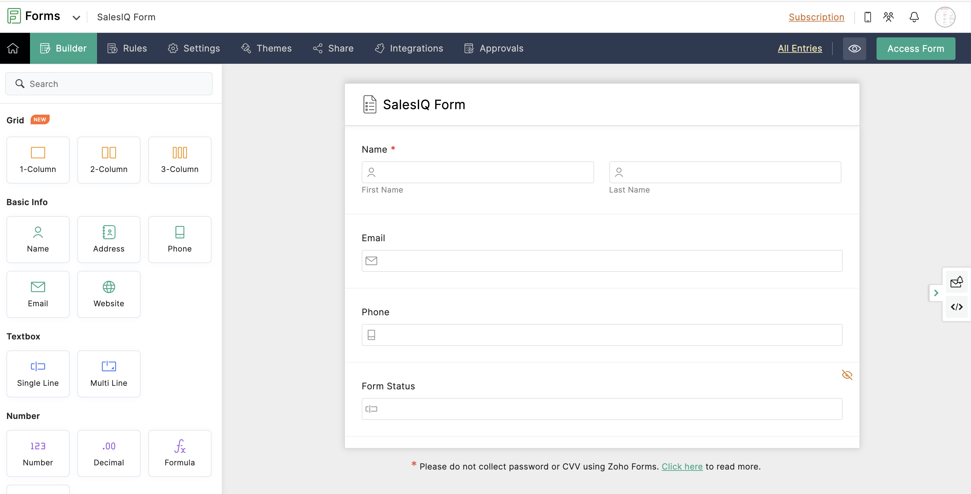Screen dimensions: 971x494
Task: Add a Website field from sidebar
Action: [x=109, y=294]
